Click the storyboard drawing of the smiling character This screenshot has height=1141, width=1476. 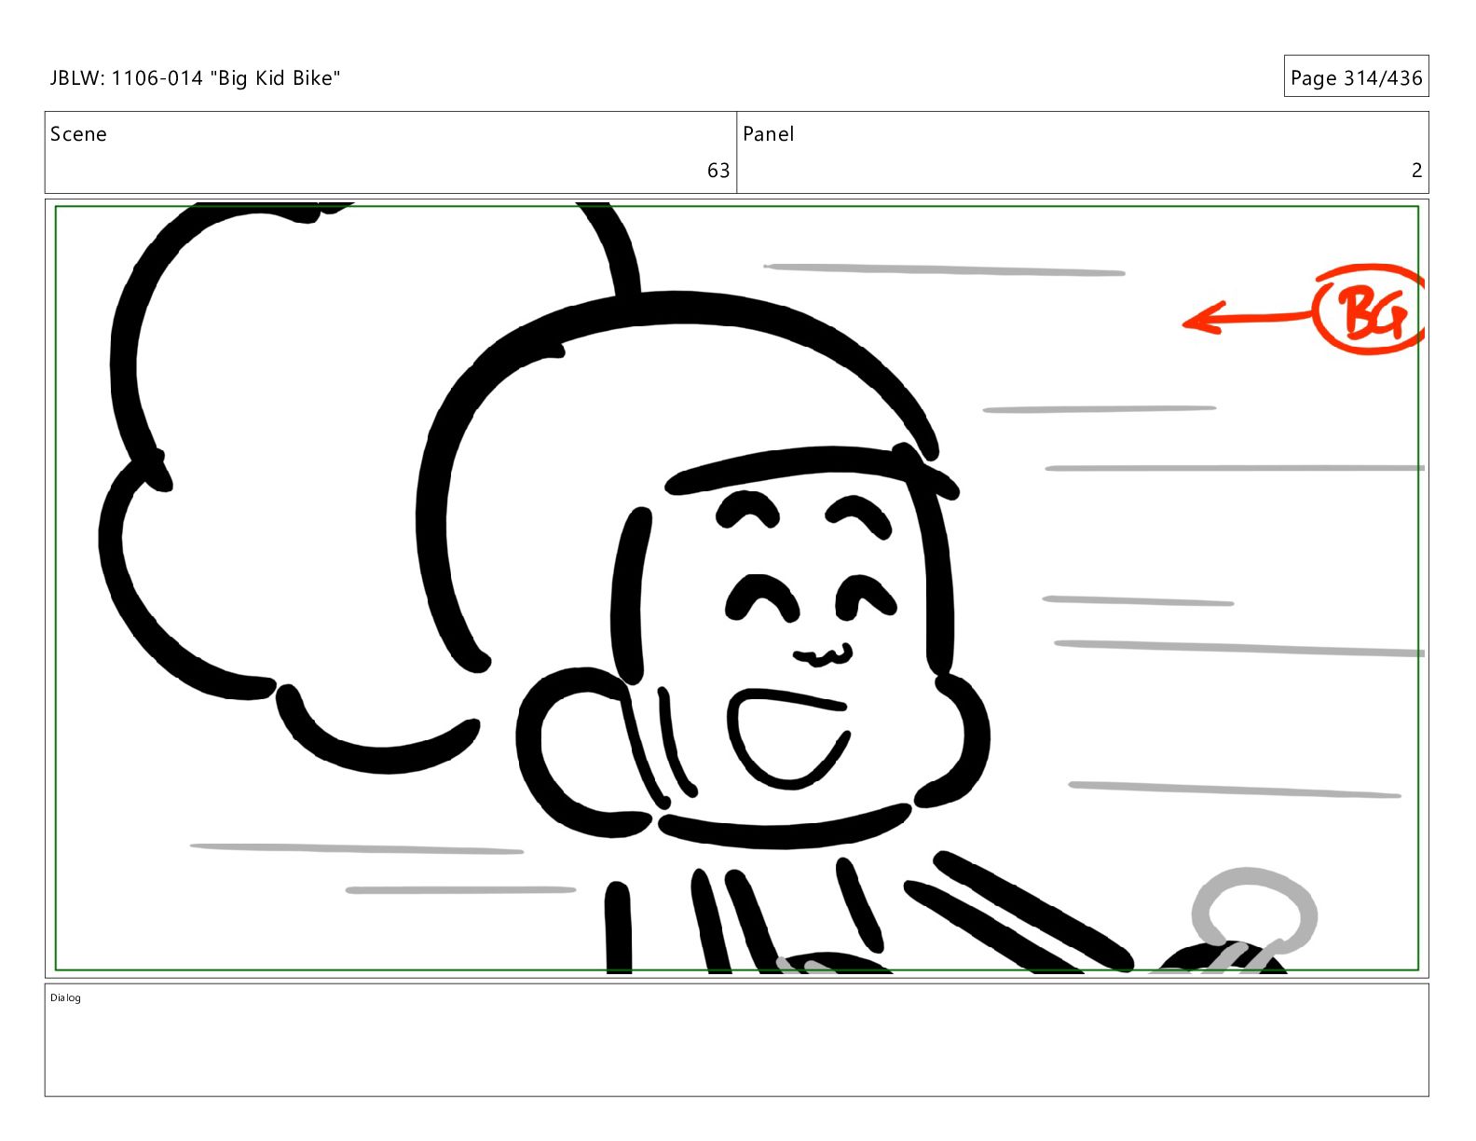(x=736, y=588)
